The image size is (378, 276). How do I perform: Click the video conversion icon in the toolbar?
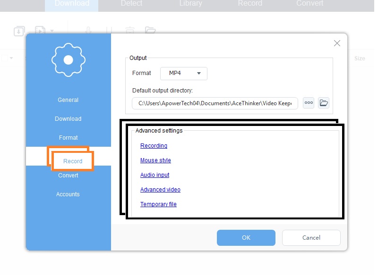pos(41,30)
